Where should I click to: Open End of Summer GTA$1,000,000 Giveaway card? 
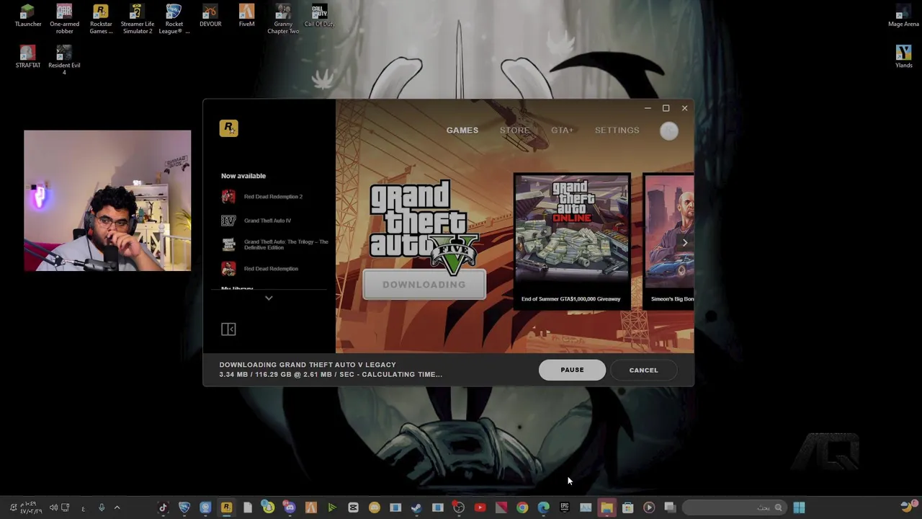[571, 241]
